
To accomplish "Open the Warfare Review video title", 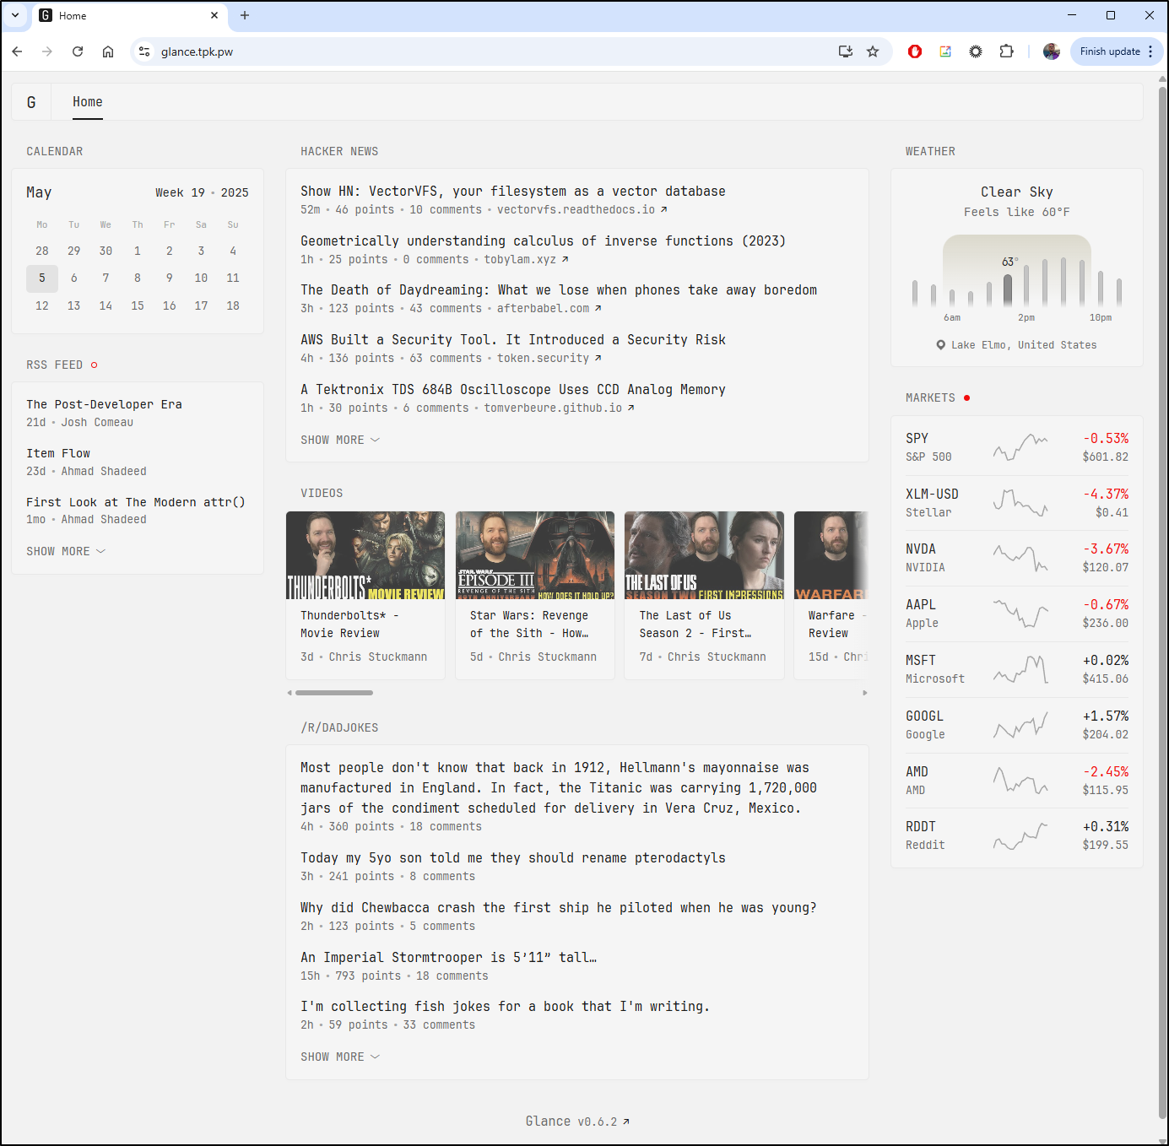I will [x=836, y=624].
